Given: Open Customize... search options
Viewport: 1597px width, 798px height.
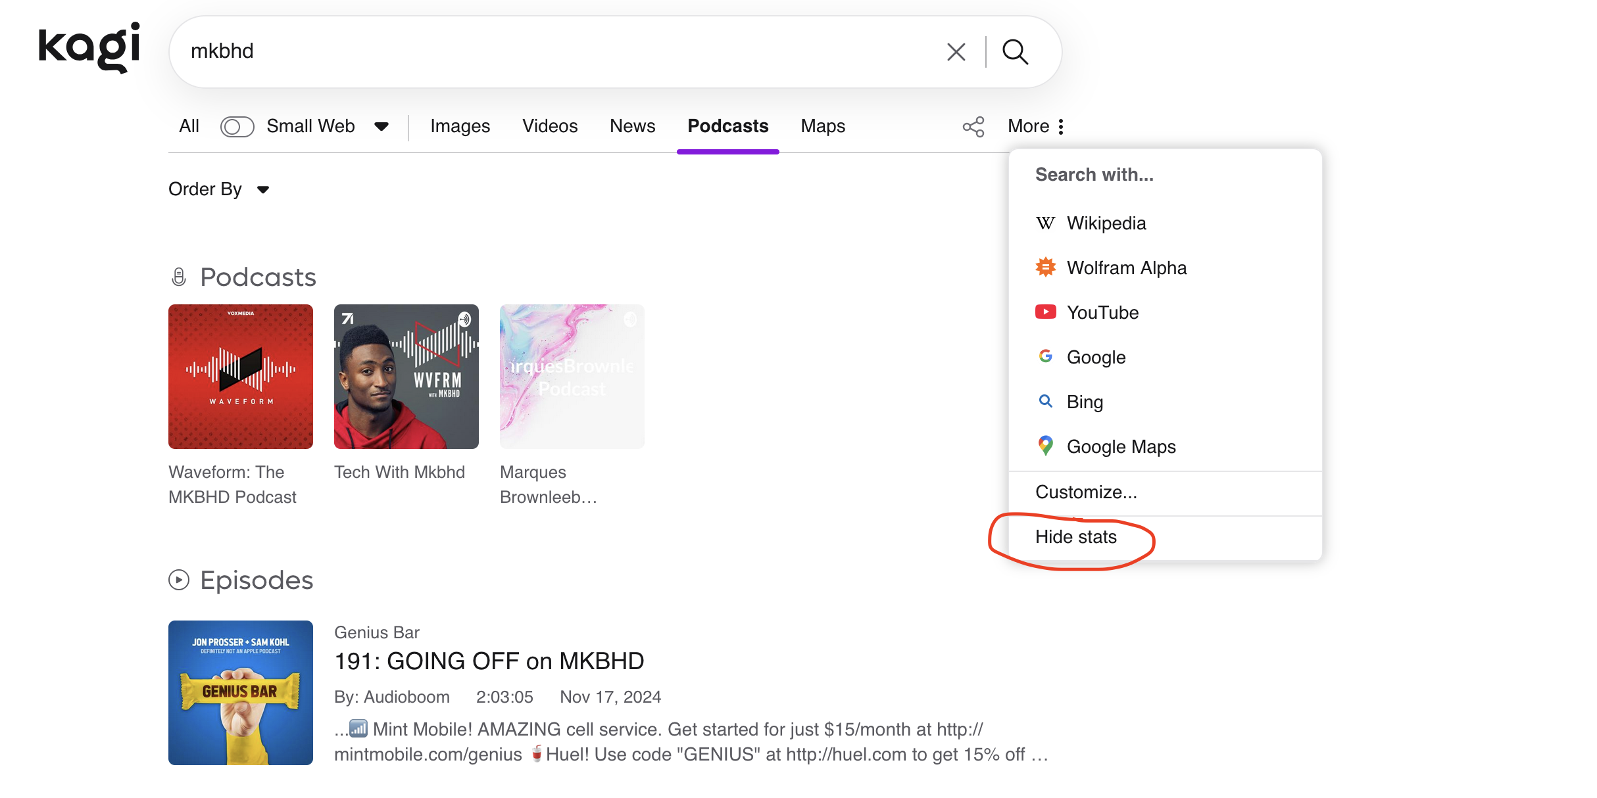Looking at the screenshot, I should click(x=1086, y=492).
